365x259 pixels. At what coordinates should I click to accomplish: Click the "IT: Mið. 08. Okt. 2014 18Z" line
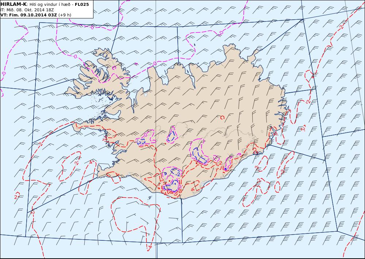(27, 10)
